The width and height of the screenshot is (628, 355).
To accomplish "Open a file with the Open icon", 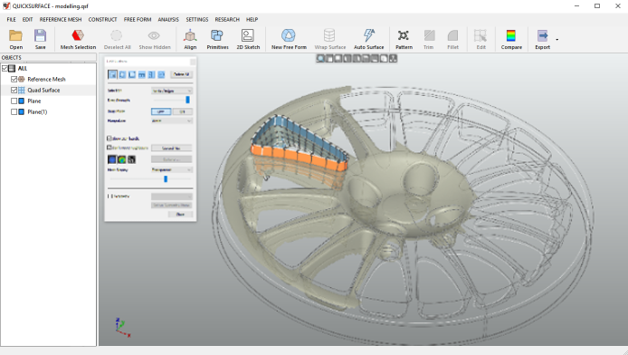I will pyautogui.click(x=15, y=35).
